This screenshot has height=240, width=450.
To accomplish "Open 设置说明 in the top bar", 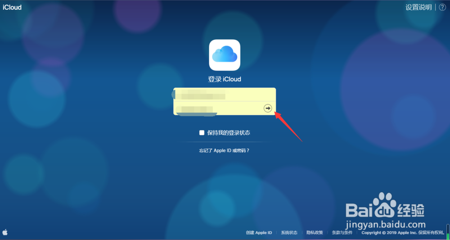I will 418,7.
